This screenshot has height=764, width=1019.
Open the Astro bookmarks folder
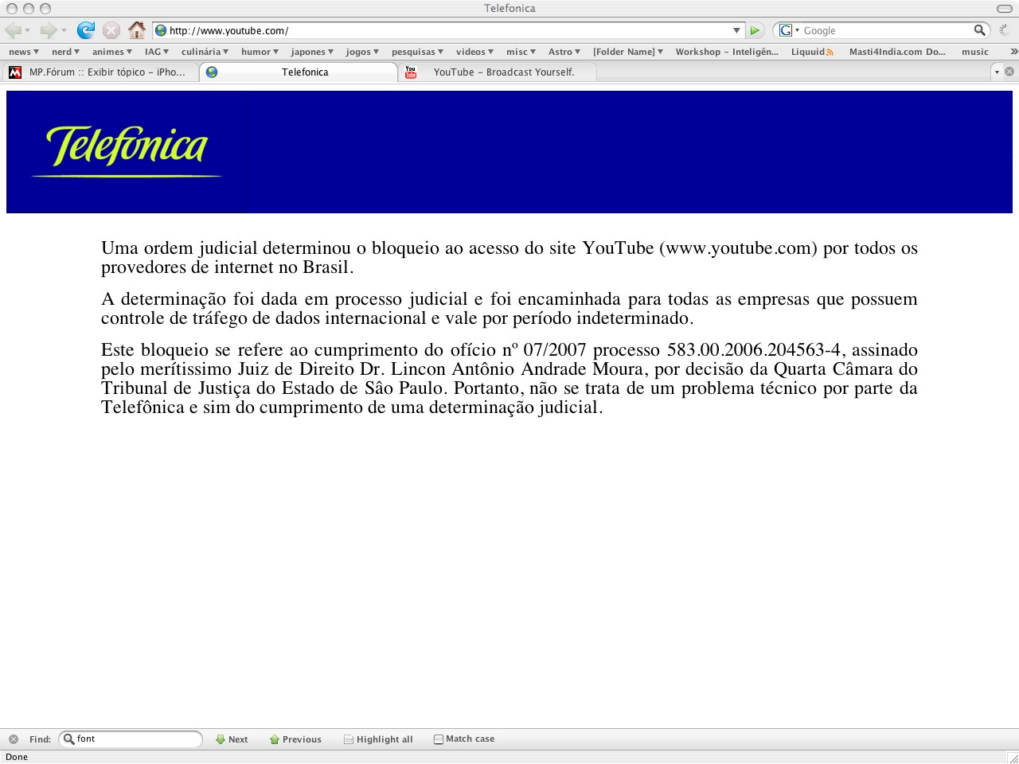(565, 52)
